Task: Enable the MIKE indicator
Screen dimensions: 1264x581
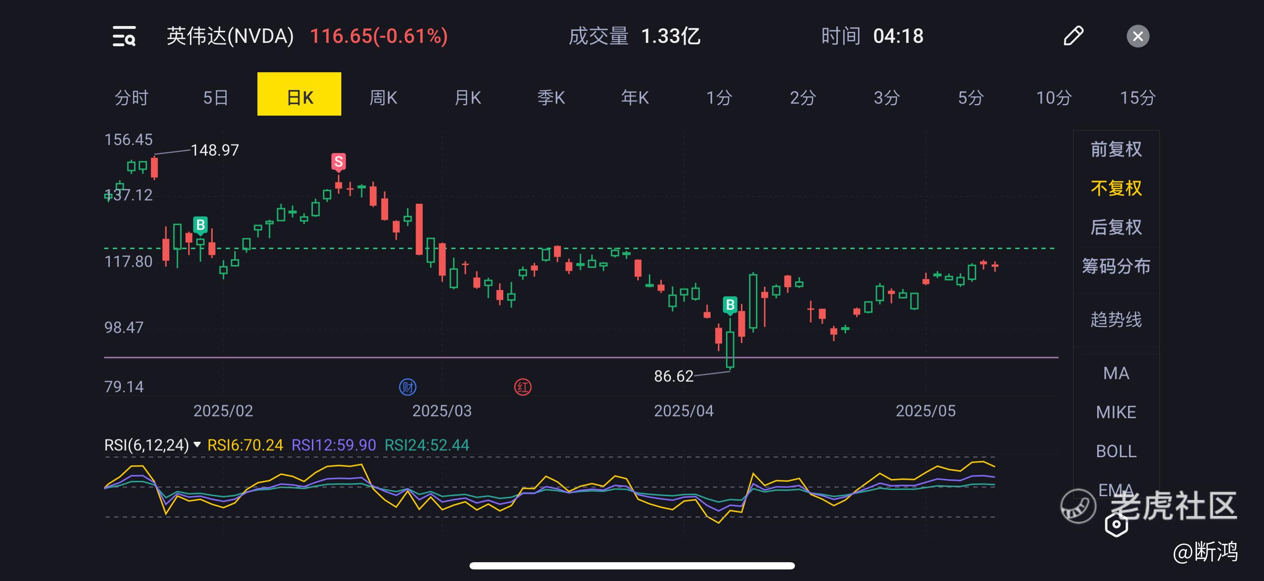Action: 1116,412
